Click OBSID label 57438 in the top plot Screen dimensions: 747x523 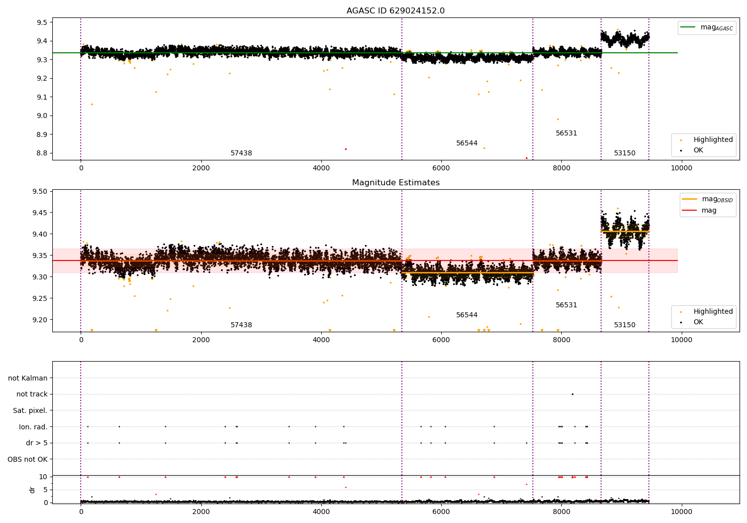pos(242,153)
